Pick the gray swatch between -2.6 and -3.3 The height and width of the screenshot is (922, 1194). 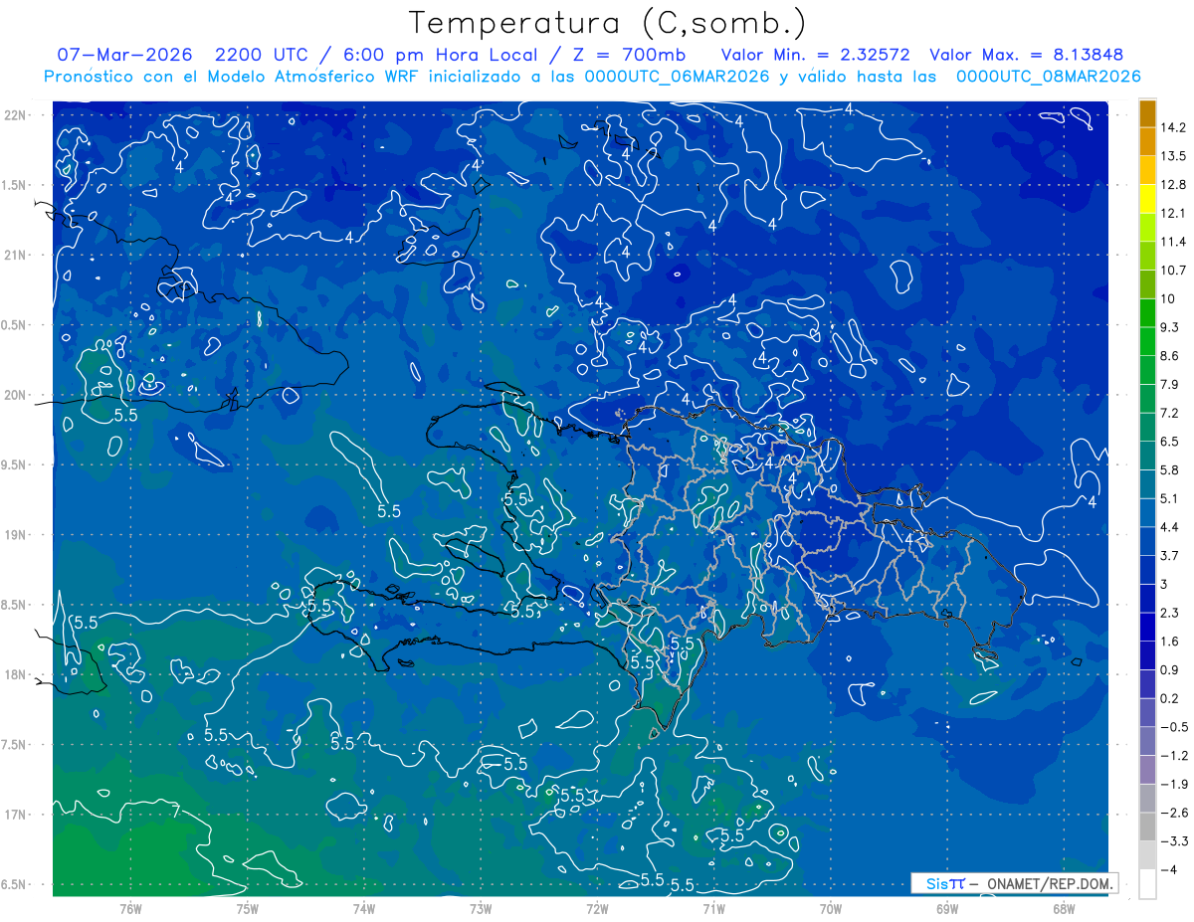tap(1147, 827)
